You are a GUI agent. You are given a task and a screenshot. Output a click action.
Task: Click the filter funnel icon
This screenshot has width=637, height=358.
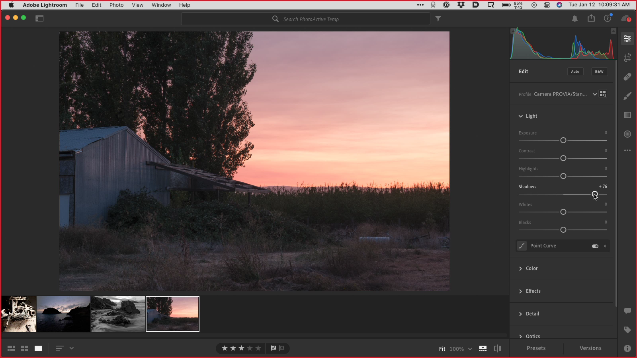pyautogui.click(x=438, y=19)
